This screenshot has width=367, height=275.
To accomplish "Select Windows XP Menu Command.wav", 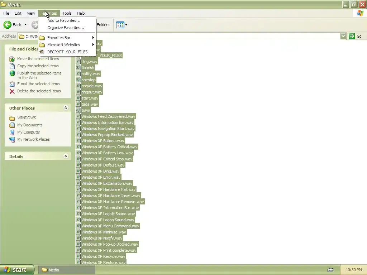I will click(x=110, y=226).
